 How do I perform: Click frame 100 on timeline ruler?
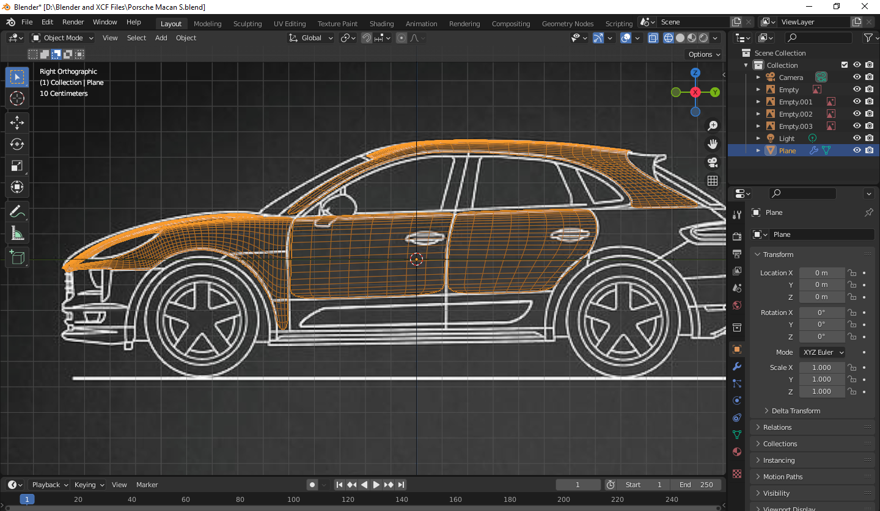(x=293, y=499)
